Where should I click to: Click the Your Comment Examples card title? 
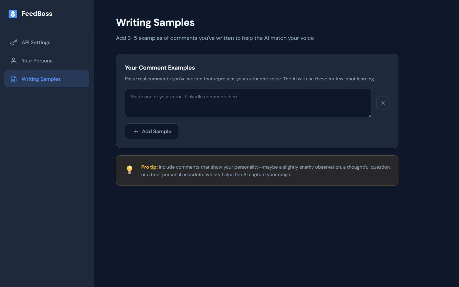(160, 67)
